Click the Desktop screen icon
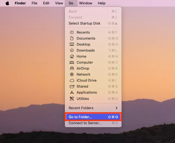Image resolution: width=175 pixels, height=143 pixels. point(72,44)
